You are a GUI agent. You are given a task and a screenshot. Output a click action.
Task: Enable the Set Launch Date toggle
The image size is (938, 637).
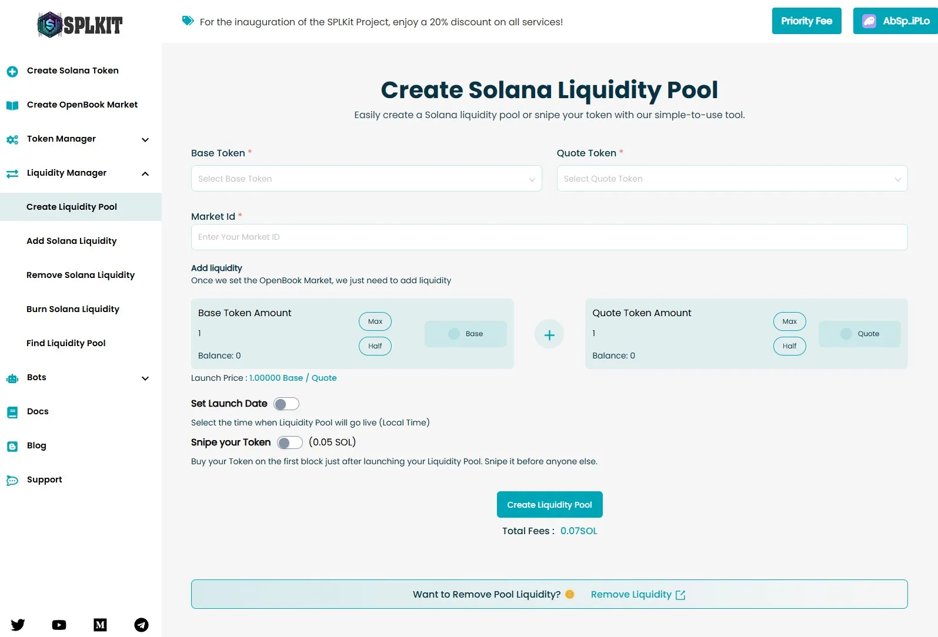pyautogui.click(x=287, y=404)
